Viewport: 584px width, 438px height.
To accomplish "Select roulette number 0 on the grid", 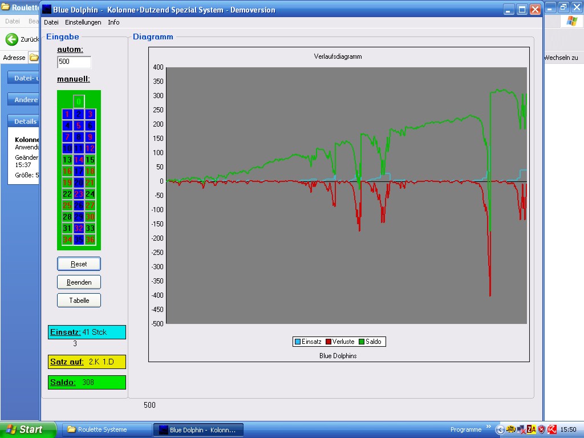I will (79, 102).
